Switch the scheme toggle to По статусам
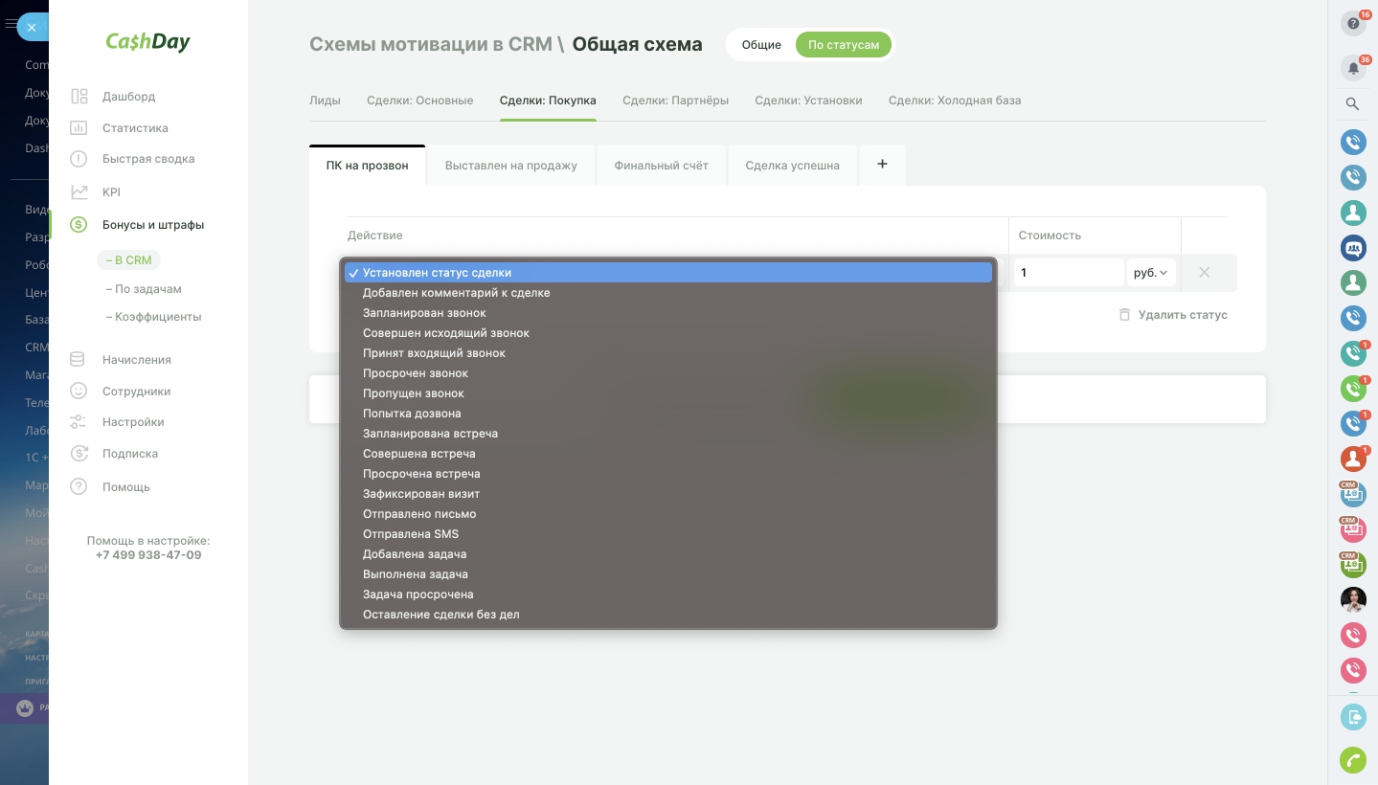The height and width of the screenshot is (785, 1378). click(844, 45)
